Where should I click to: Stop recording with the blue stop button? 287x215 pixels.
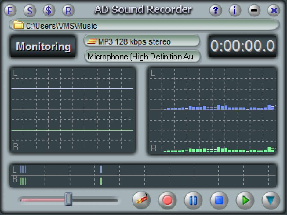tap(219, 200)
